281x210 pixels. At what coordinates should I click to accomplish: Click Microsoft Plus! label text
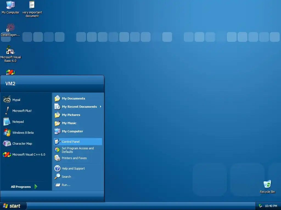tap(22, 111)
